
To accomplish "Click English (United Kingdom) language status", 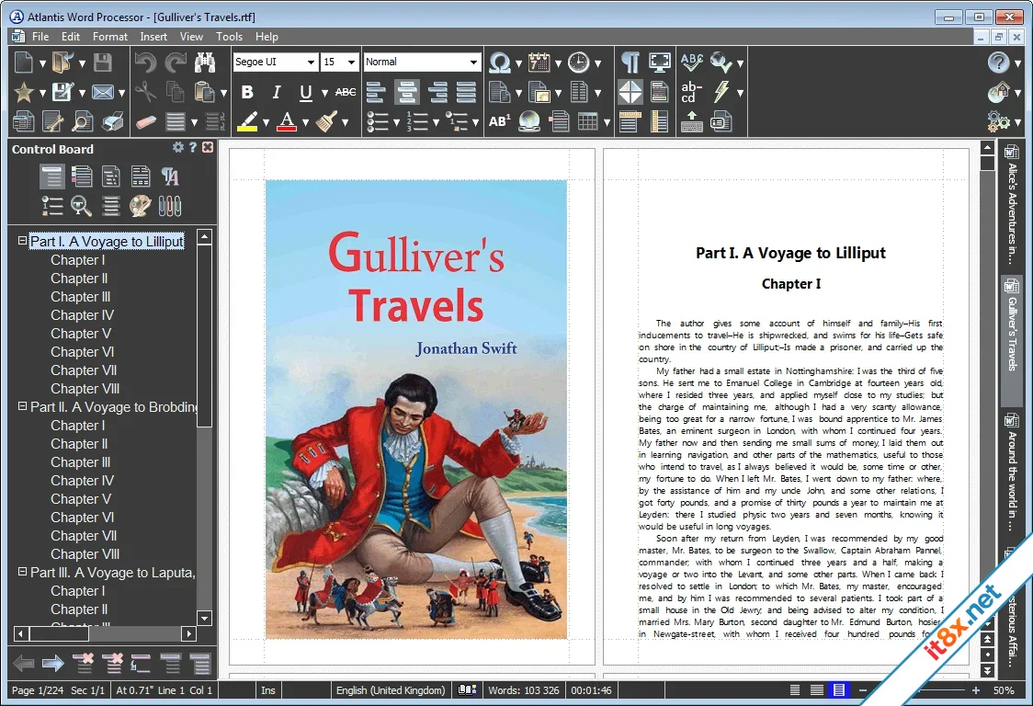I will [x=391, y=690].
